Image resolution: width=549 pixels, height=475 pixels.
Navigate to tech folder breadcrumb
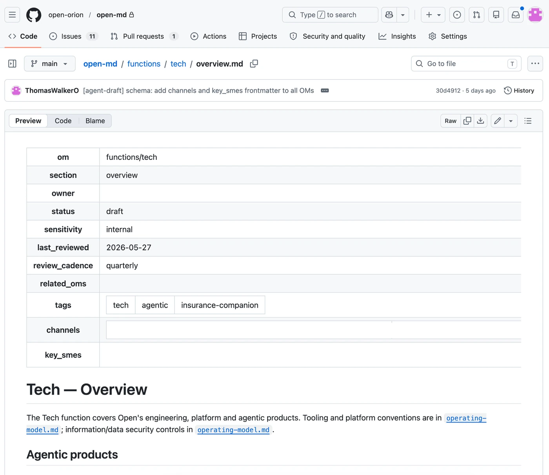pyautogui.click(x=178, y=63)
